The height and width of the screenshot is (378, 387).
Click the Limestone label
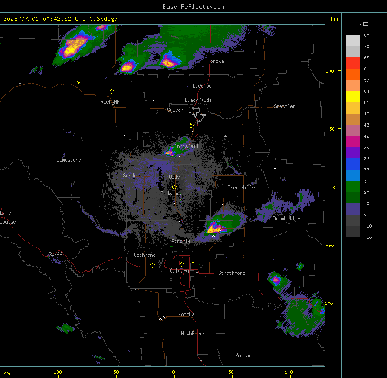click(69, 160)
